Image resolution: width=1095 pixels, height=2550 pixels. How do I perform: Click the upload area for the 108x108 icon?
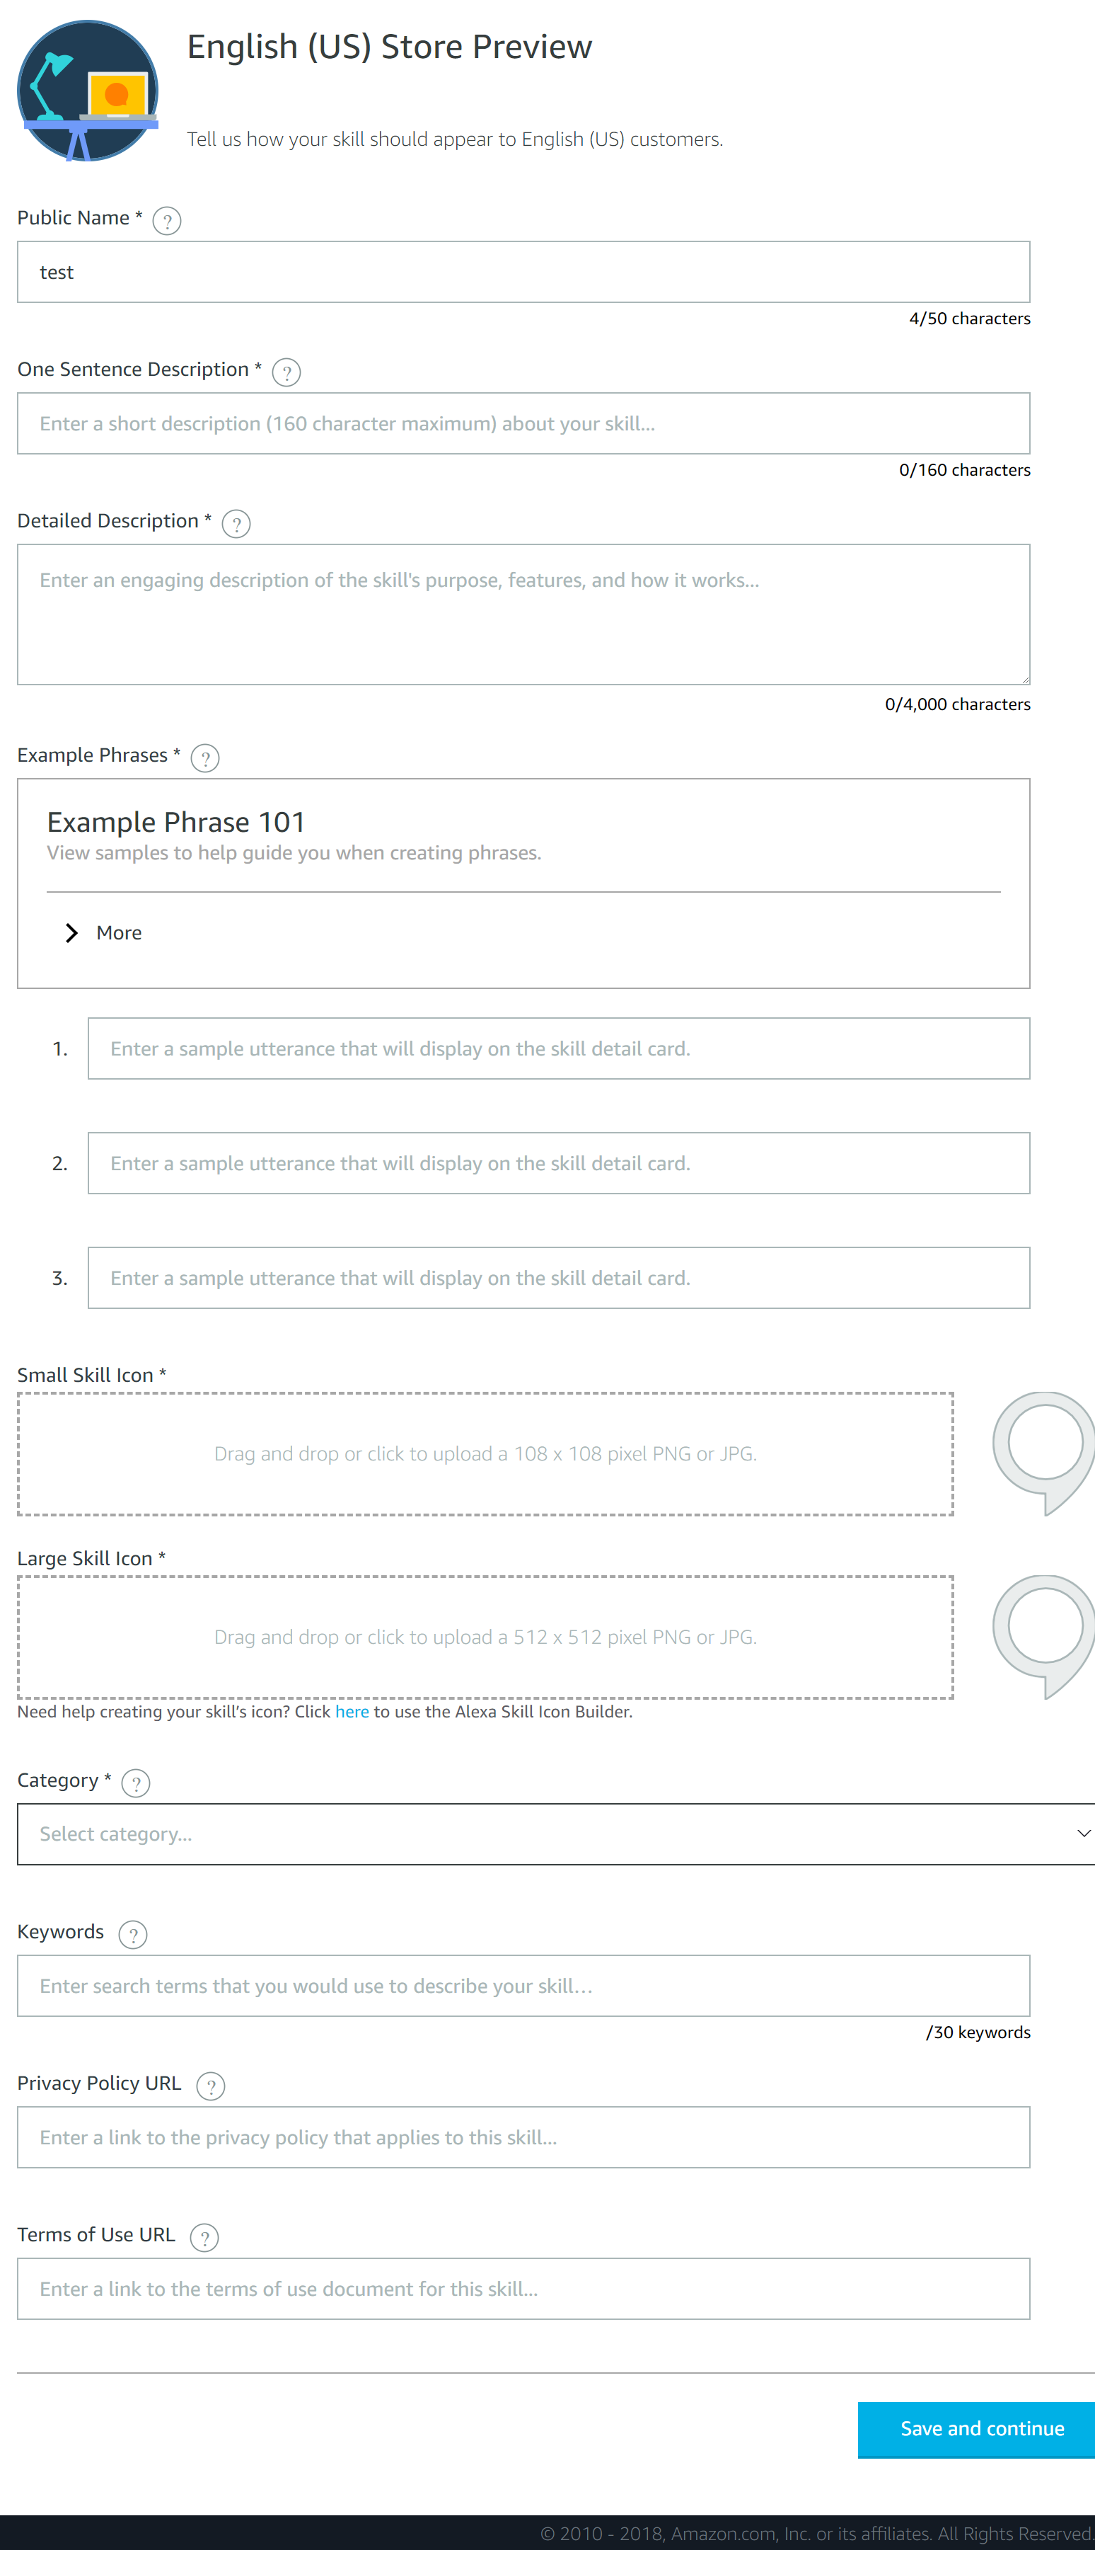coord(485,1453)
